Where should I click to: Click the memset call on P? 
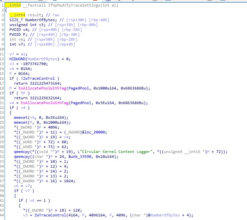[21, 123]
